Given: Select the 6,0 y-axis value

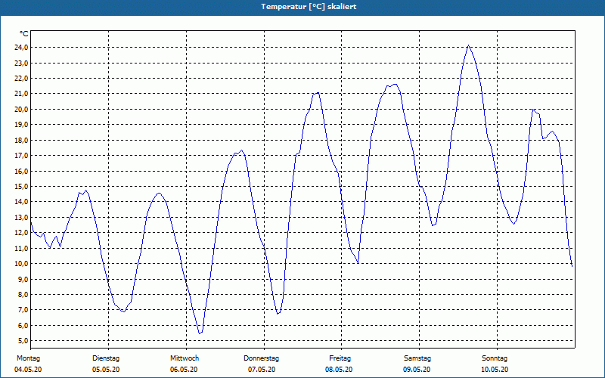Looking at the screenshot, I should (x=23, y=325).
